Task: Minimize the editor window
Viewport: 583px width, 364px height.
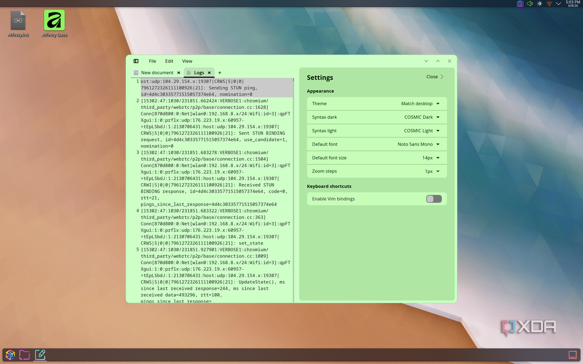Action: [x=426, y=61]
